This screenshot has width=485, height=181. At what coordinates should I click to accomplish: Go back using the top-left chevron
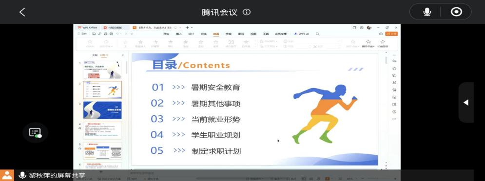22,12
